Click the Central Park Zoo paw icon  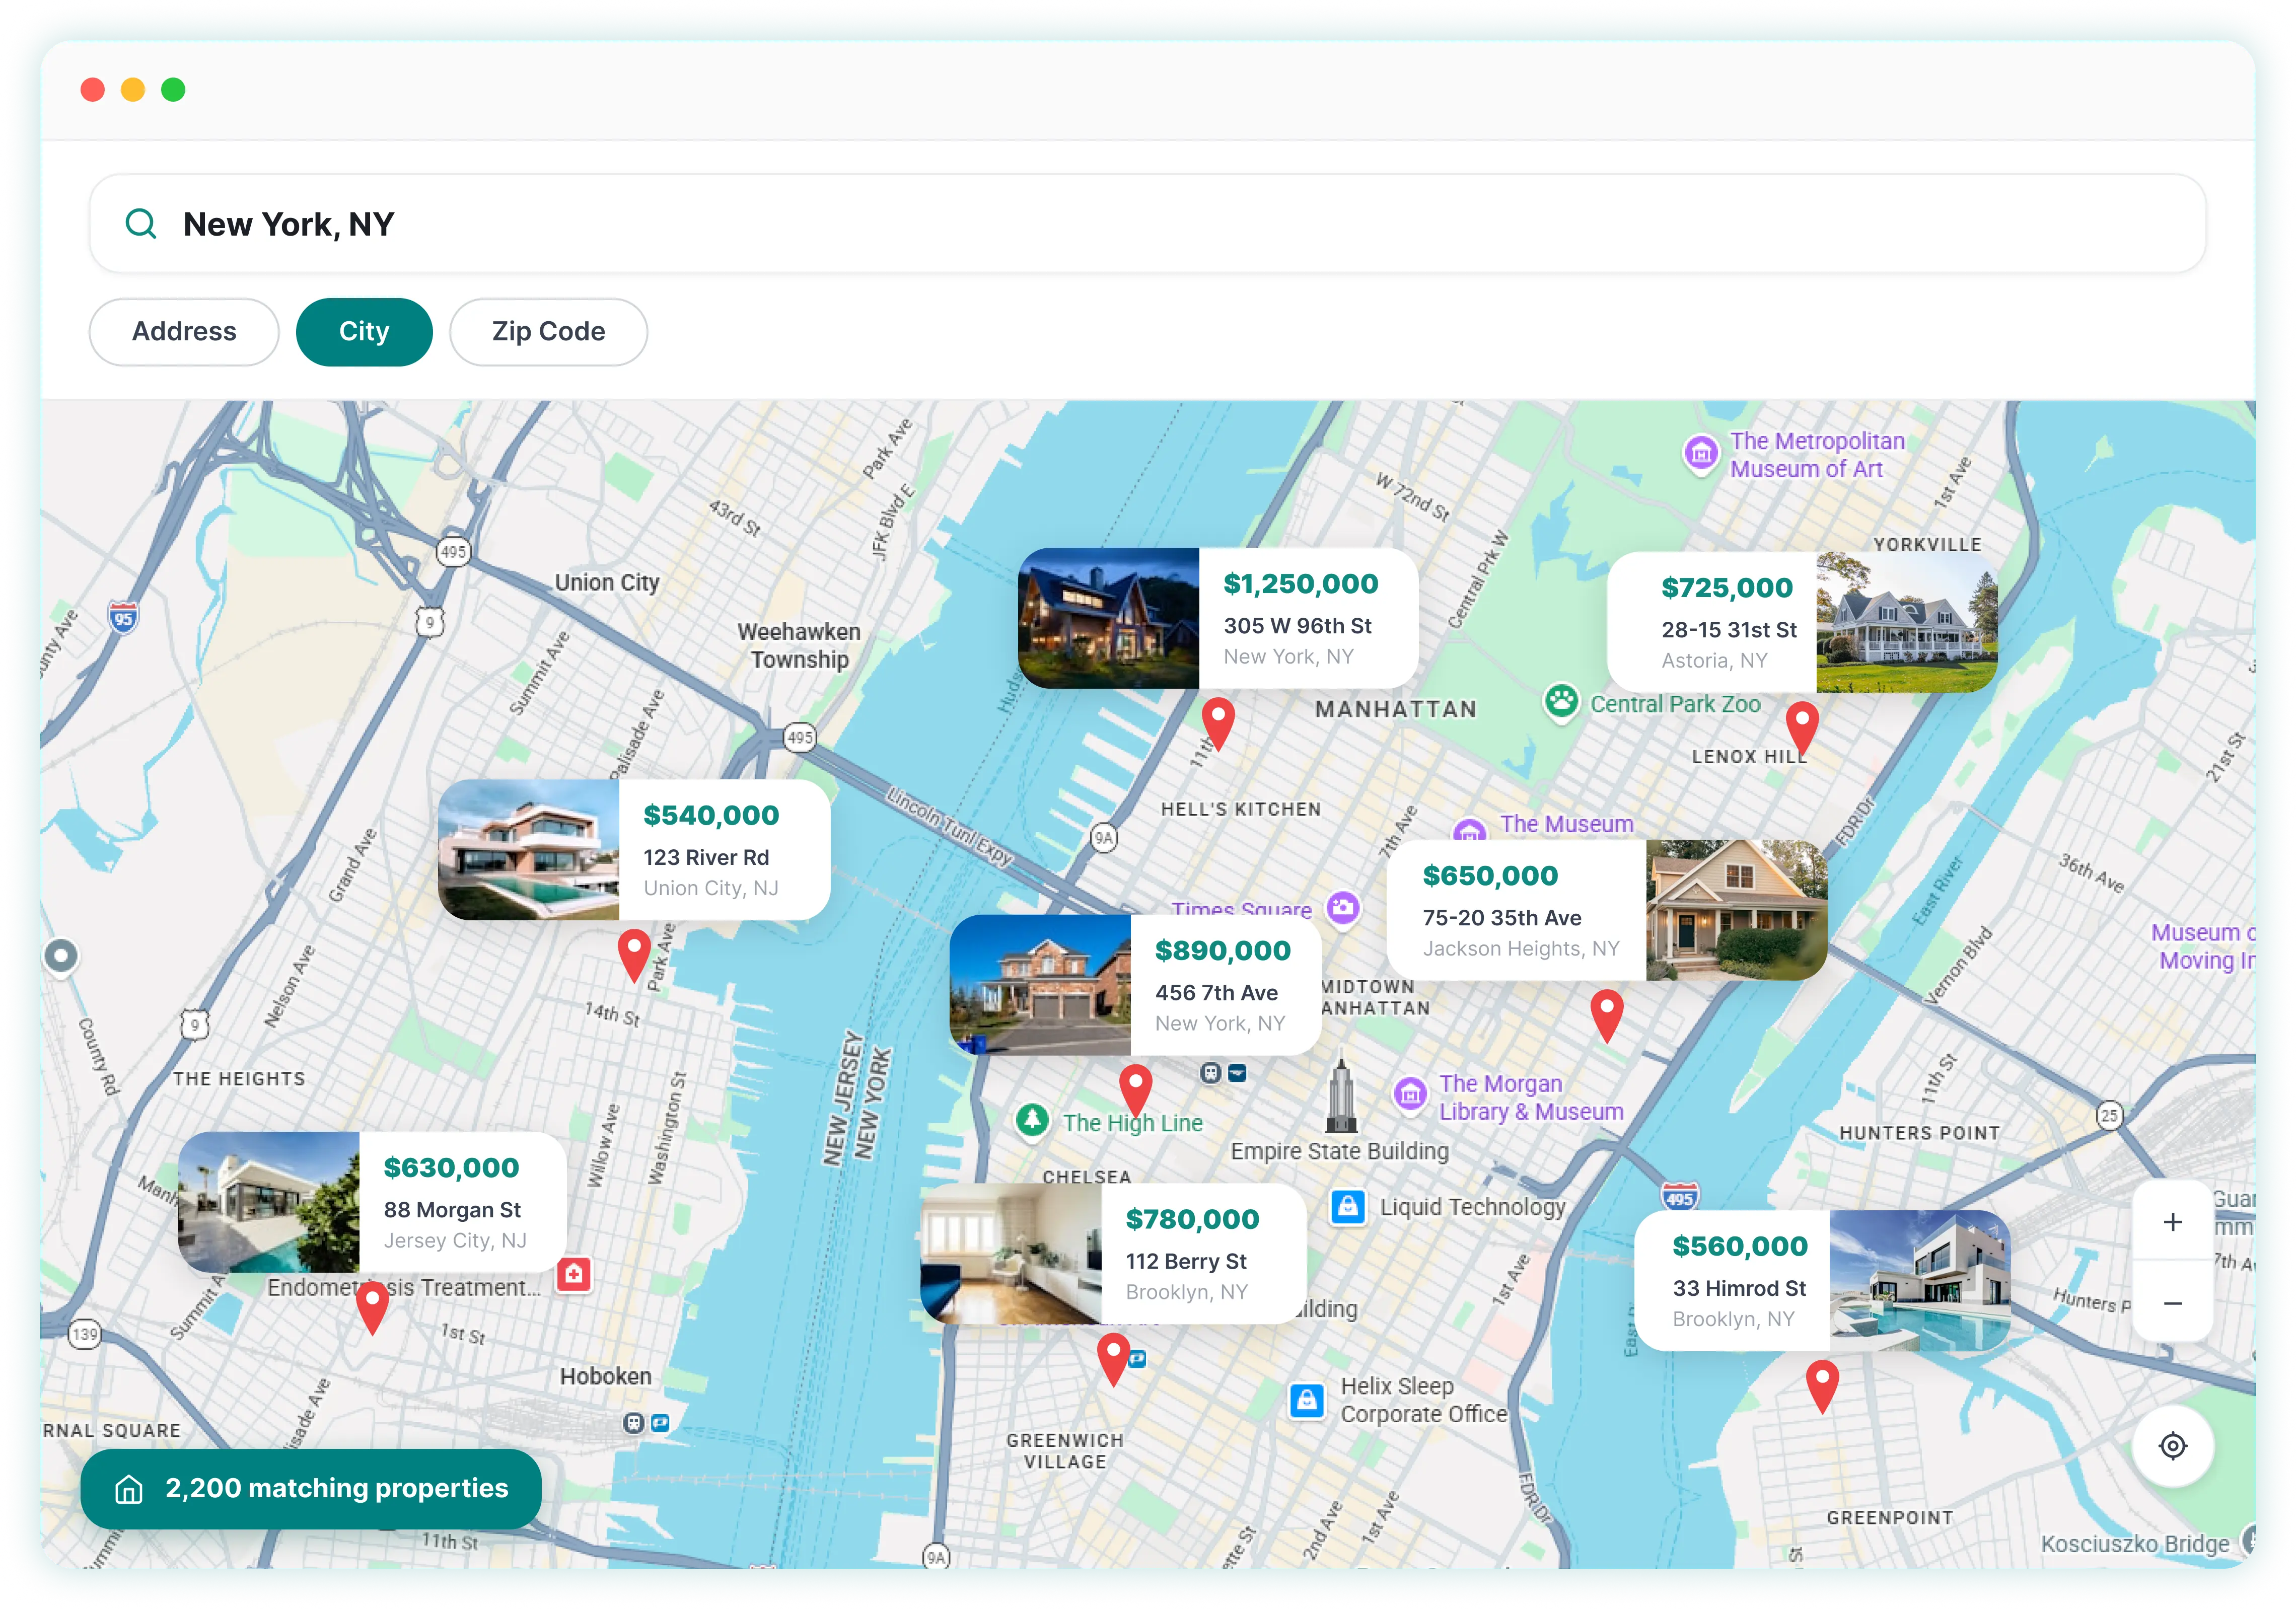pyautogui.click(x=1561, y=702)
